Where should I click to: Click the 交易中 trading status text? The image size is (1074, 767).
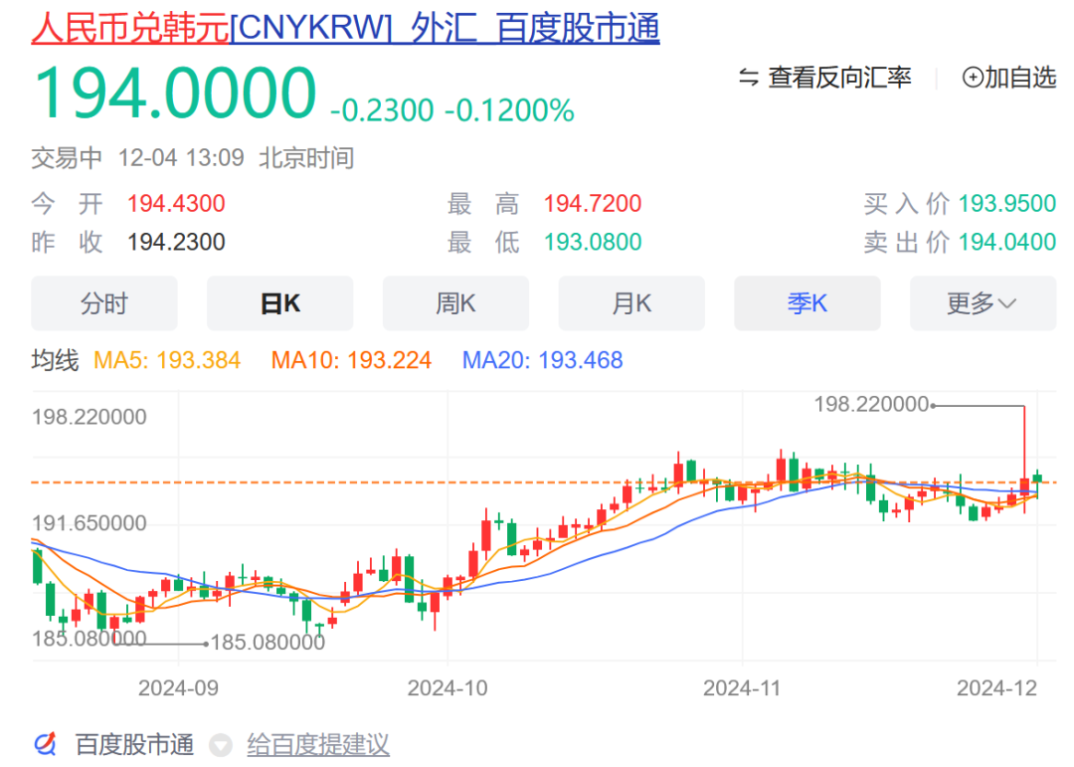click(x=67, y=158)
